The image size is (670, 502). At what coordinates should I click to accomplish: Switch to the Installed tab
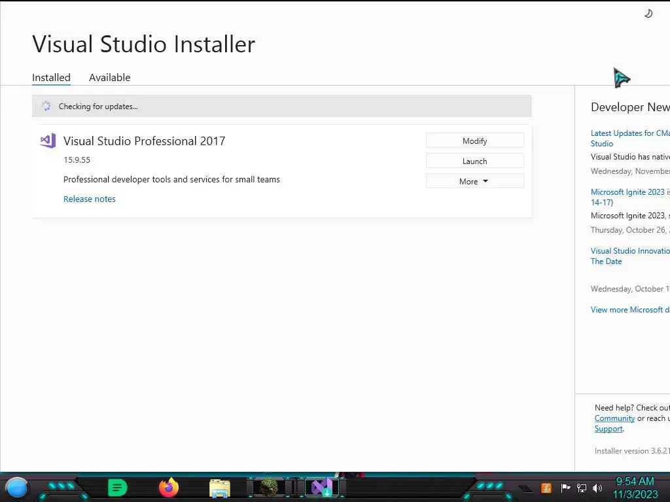click(51, 77)
